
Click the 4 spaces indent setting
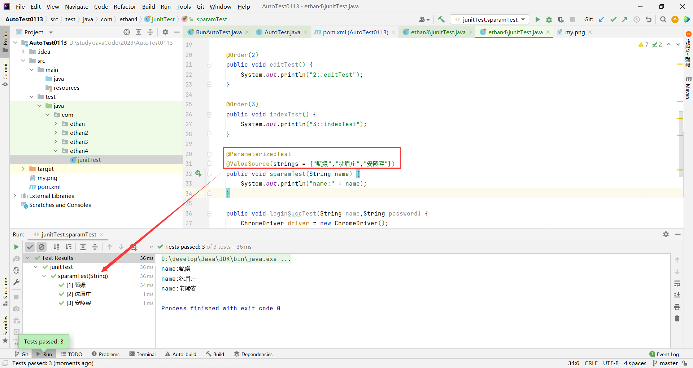pyautogui.click(x=635, y=363)
